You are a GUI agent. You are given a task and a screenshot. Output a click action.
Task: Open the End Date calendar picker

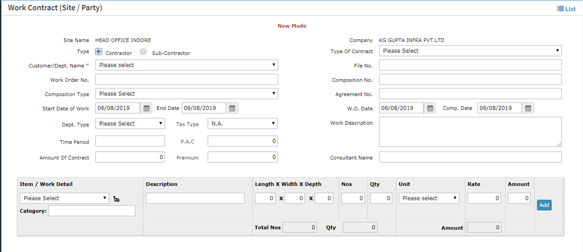pos(232,108)
